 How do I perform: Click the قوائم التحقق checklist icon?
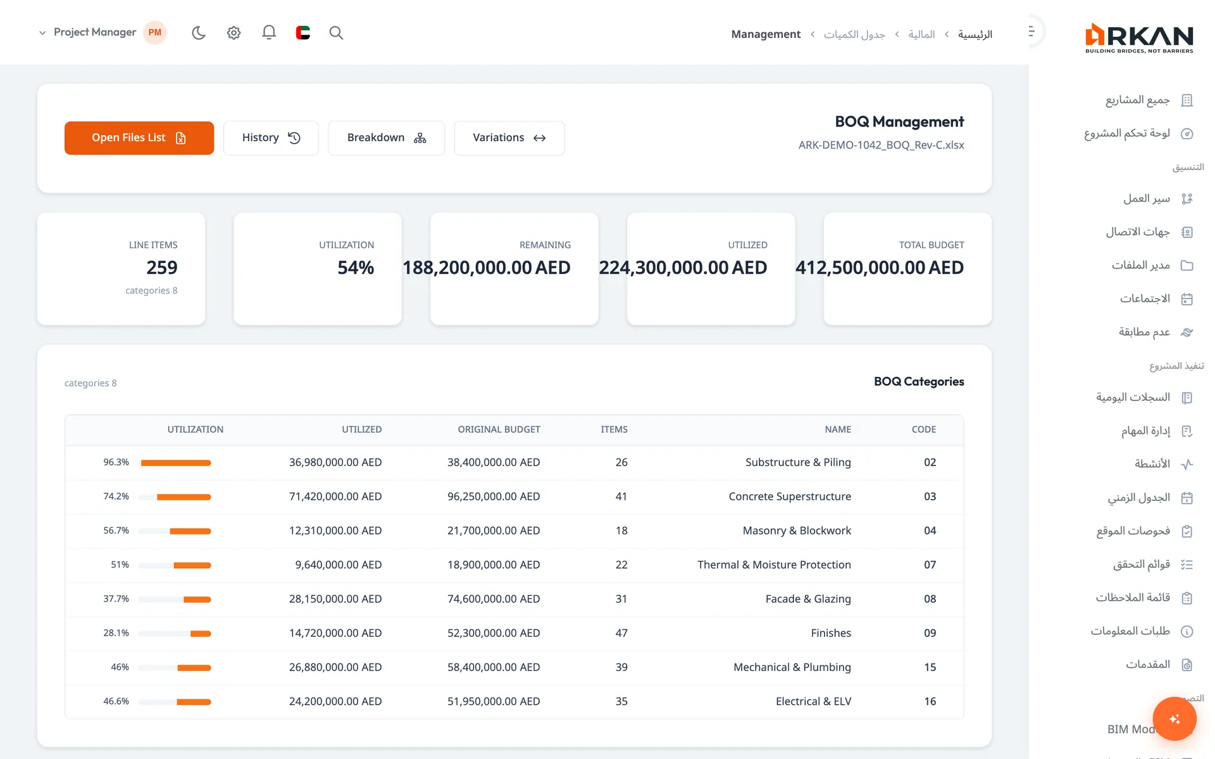pyautogui.click(x=1187, y=565)
